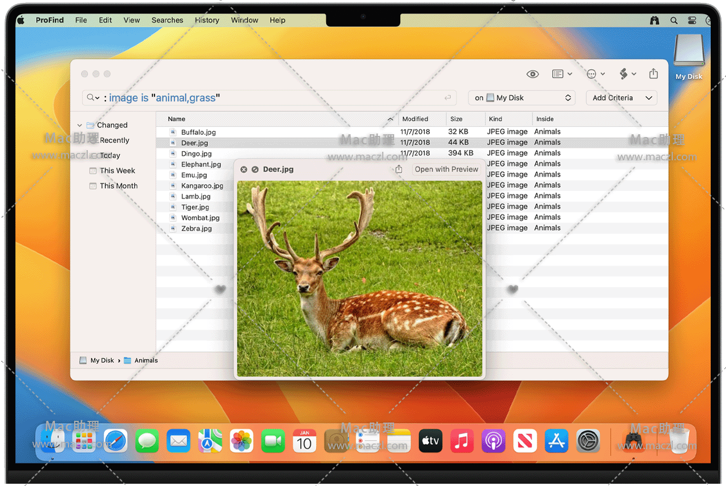Open the view options list dropdown
The width and height of the screenshot is (726, 486).
point(562,74)
